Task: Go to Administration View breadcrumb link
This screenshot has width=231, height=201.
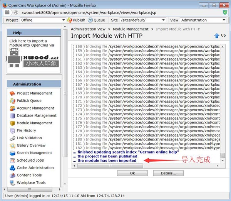Action: [88, 29]
